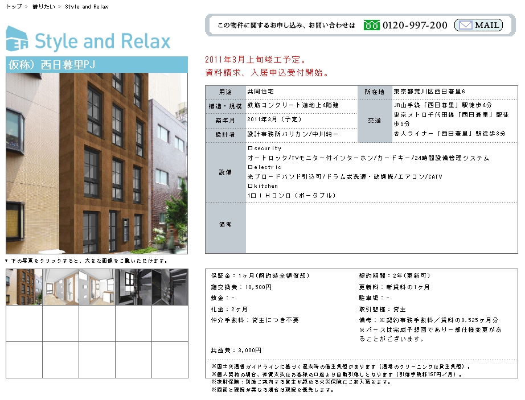Select the room with counter thumbnail

(x=97, y=287)
